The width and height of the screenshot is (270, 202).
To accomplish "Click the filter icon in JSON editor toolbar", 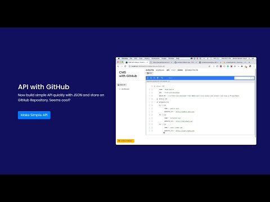I will click(x=157, y=78).
